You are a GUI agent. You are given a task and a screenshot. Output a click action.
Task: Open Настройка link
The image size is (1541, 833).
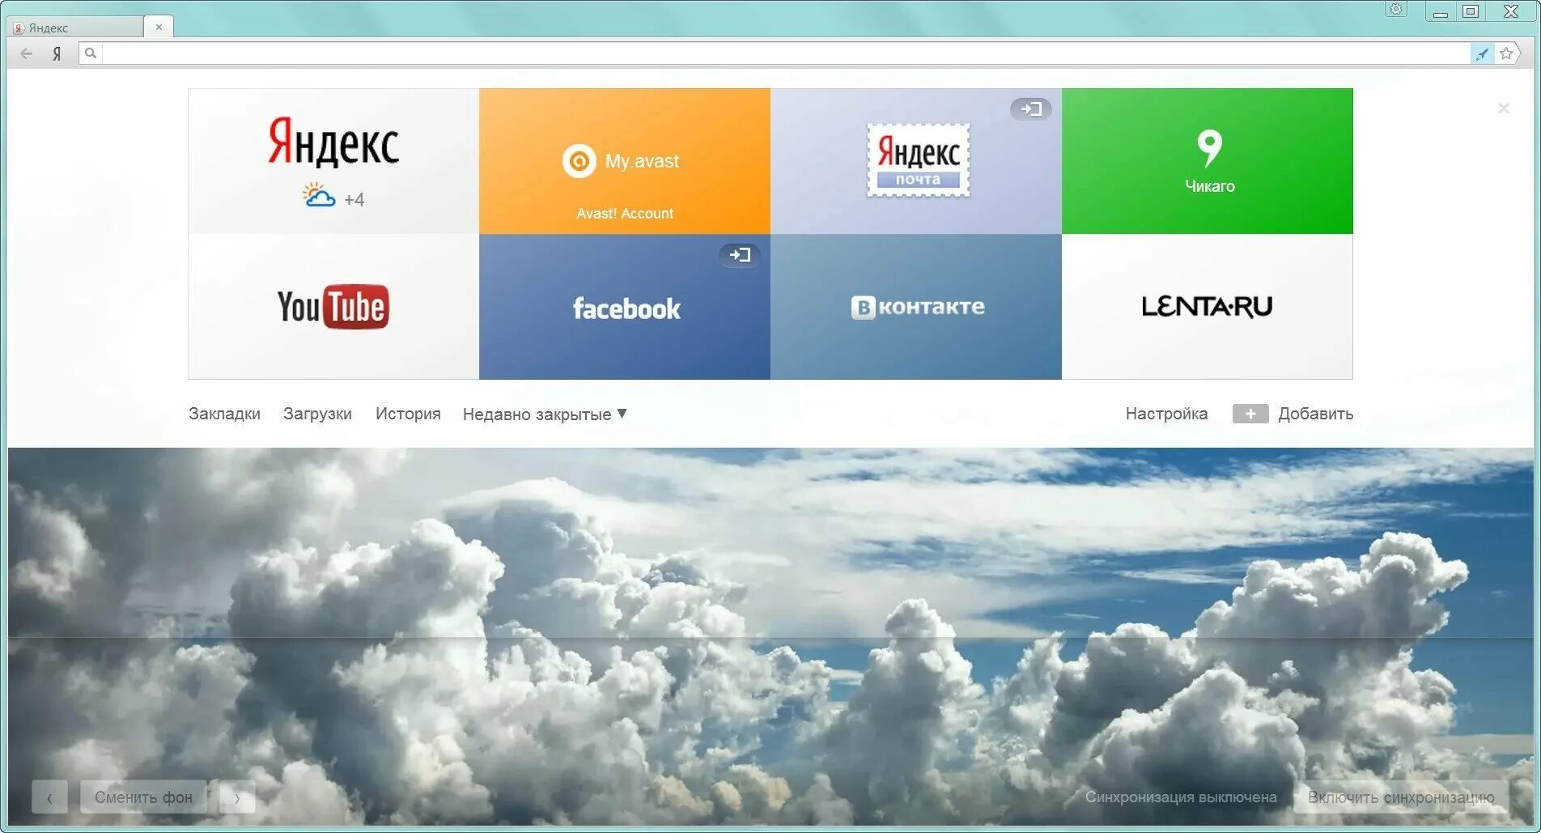coord(1166,414)
